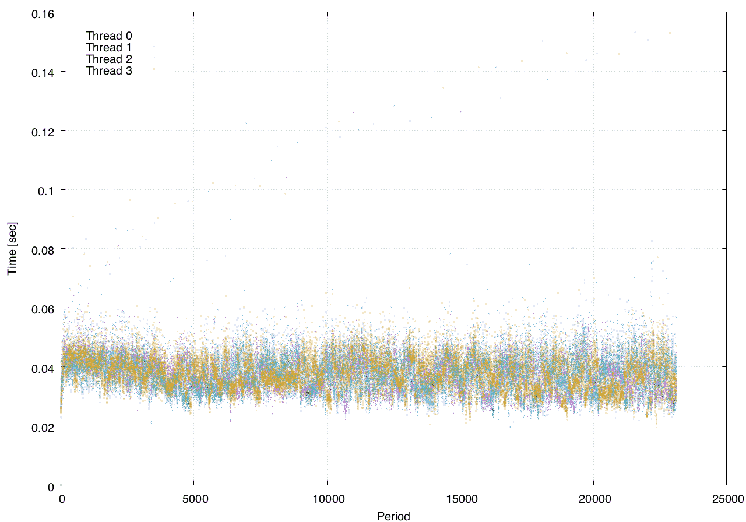Screen dimensions: 746x522
Task: Click the 0.08 y-axis tick label
Action: [x=42, y=249]
